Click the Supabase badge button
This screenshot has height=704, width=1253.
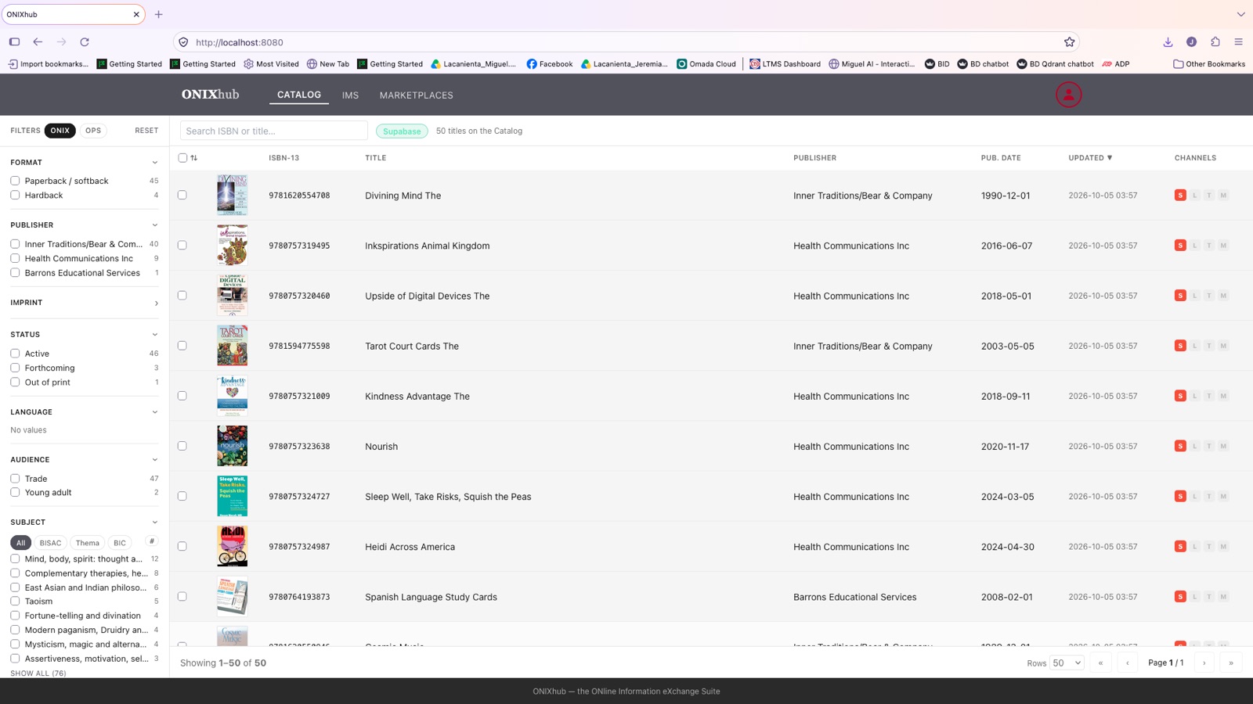(402, 131)
